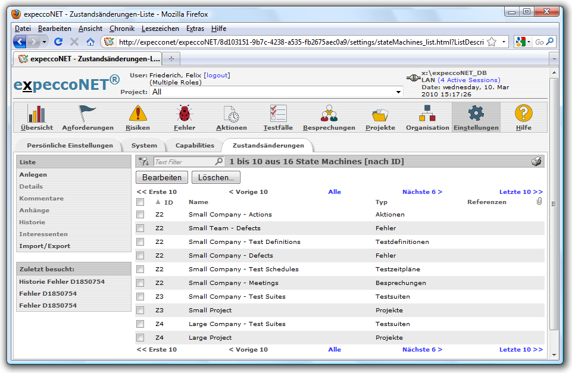572x373 pixels.
Task: Click the page vertical scrollbar
Action: click(554, 202)
